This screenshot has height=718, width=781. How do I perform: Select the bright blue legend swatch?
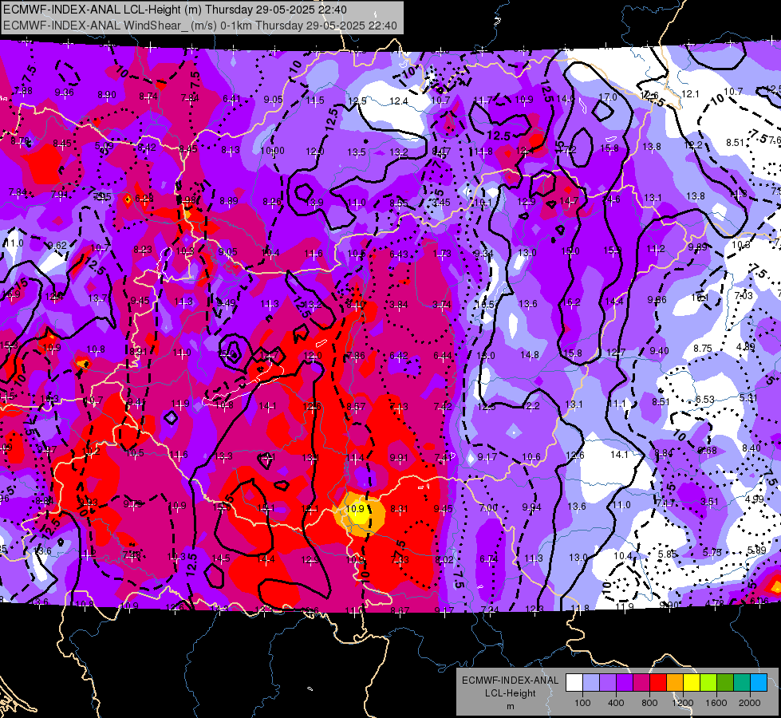759,682
